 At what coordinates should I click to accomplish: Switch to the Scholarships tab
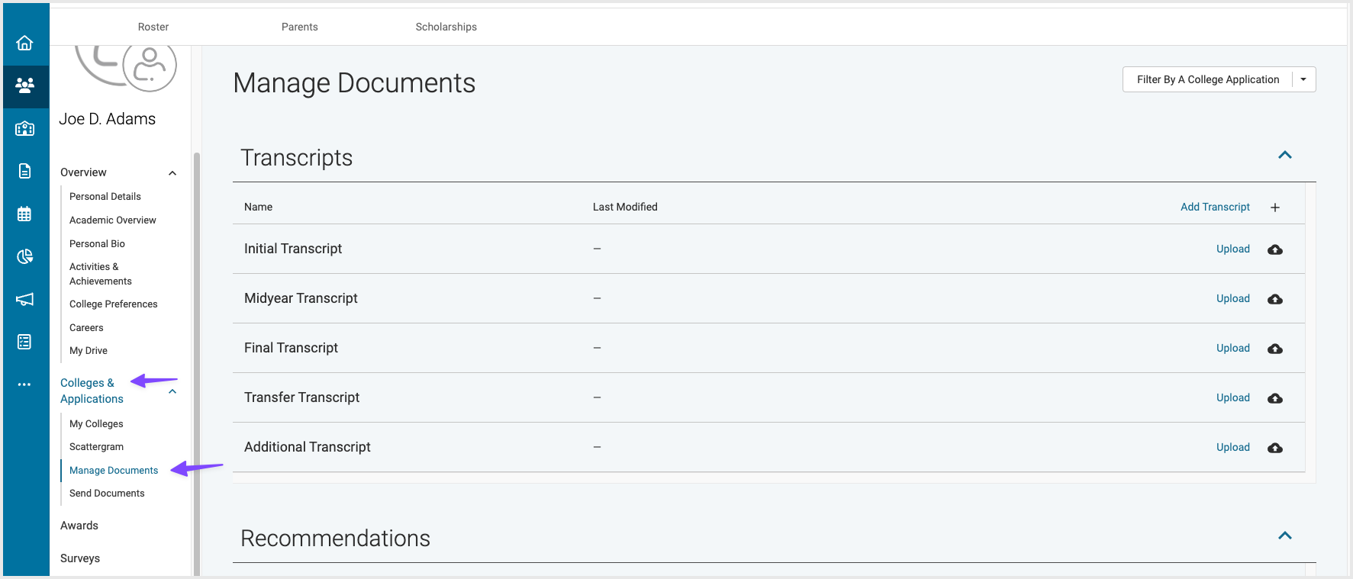(x=446, y=27)
